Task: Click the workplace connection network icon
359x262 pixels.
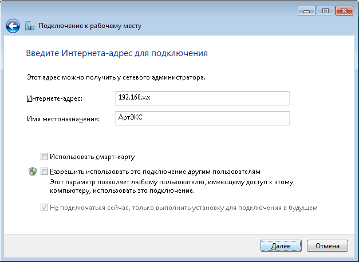Action: pyautogui.click(x=30, y=26)
